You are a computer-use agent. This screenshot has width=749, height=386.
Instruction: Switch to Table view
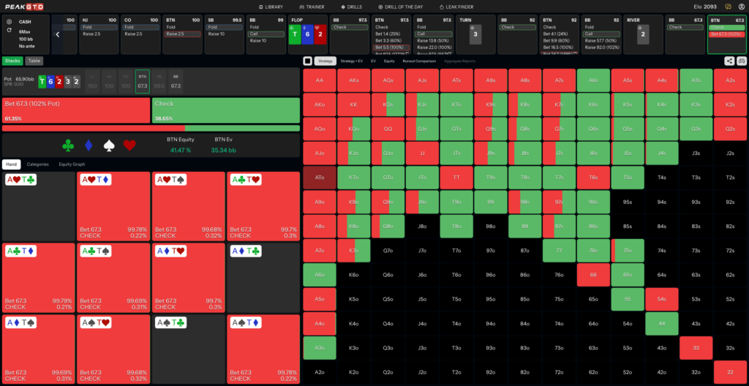coord(34,61)
